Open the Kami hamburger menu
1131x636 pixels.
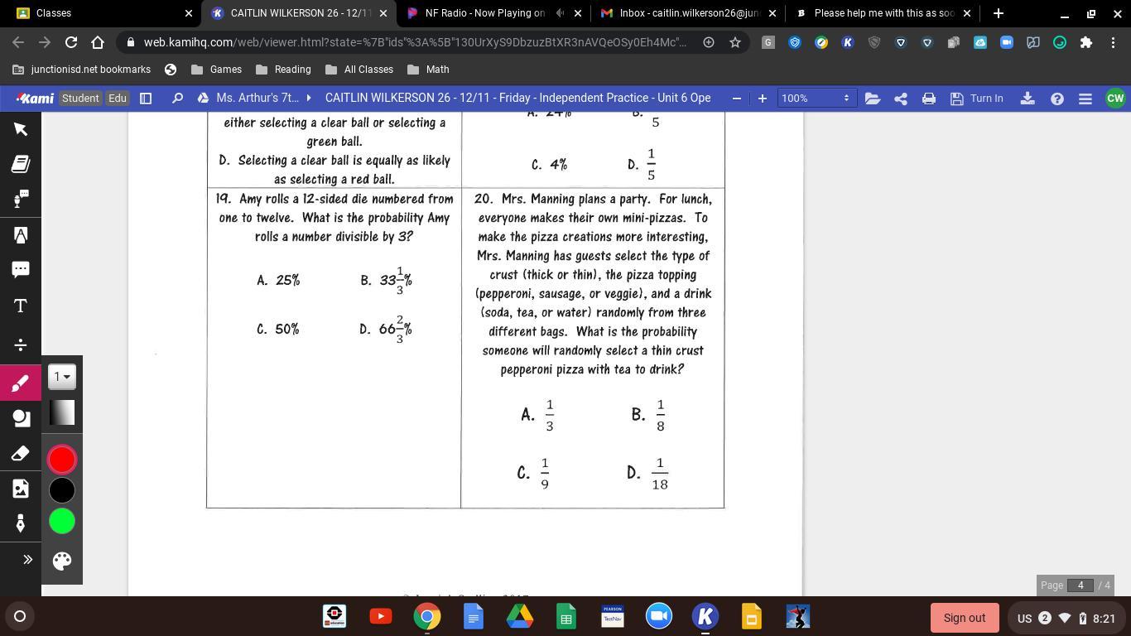(1085, 99)
